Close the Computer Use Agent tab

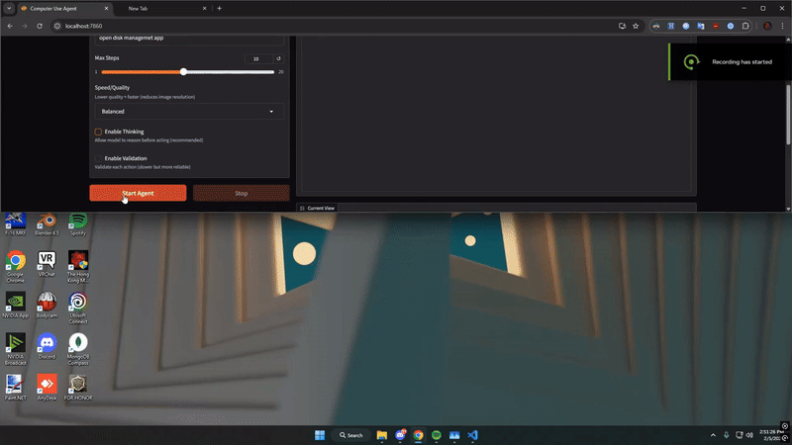(106, 8)
